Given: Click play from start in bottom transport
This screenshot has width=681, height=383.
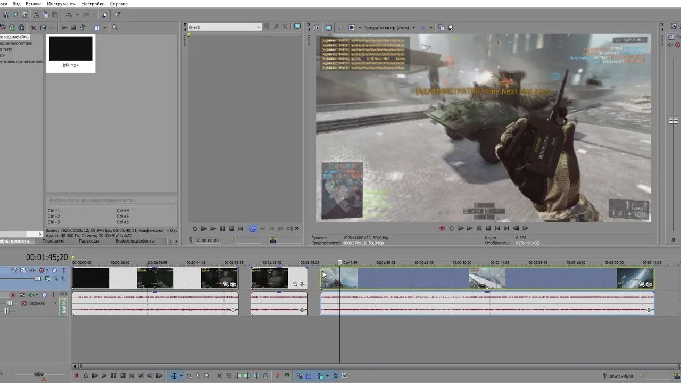Looking at the screenshot, I should coord(95,376).
